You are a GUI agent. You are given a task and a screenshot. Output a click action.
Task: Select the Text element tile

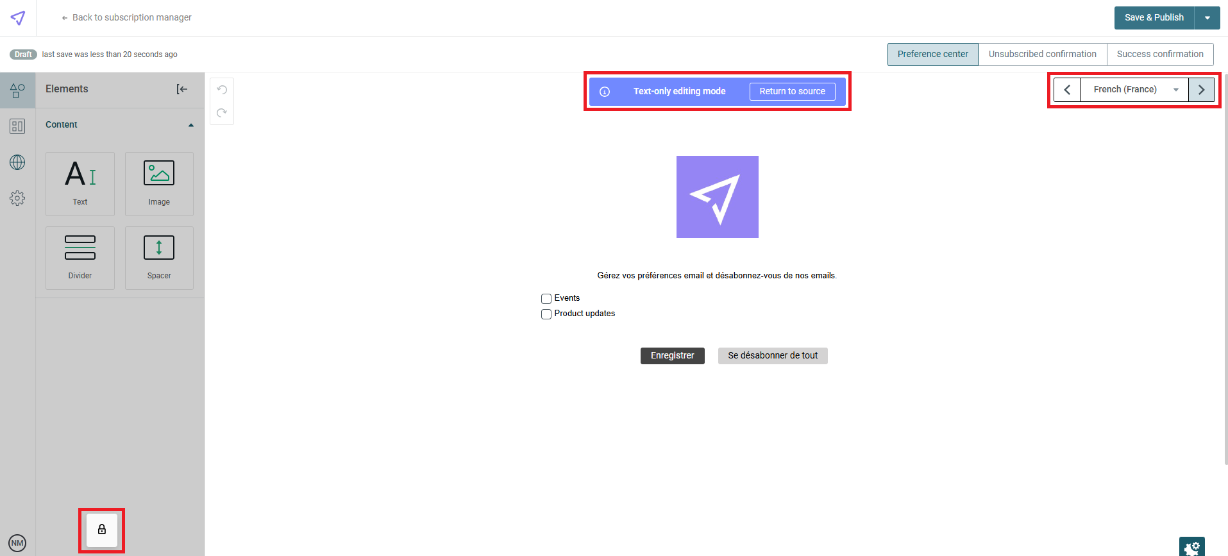pos(80,183)
